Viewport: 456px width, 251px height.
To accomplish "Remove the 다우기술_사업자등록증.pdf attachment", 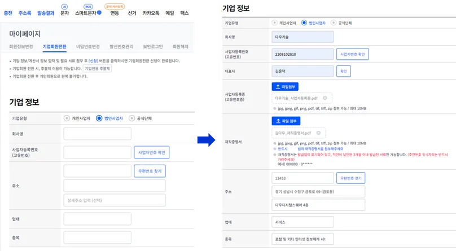I will pos(326,98).
